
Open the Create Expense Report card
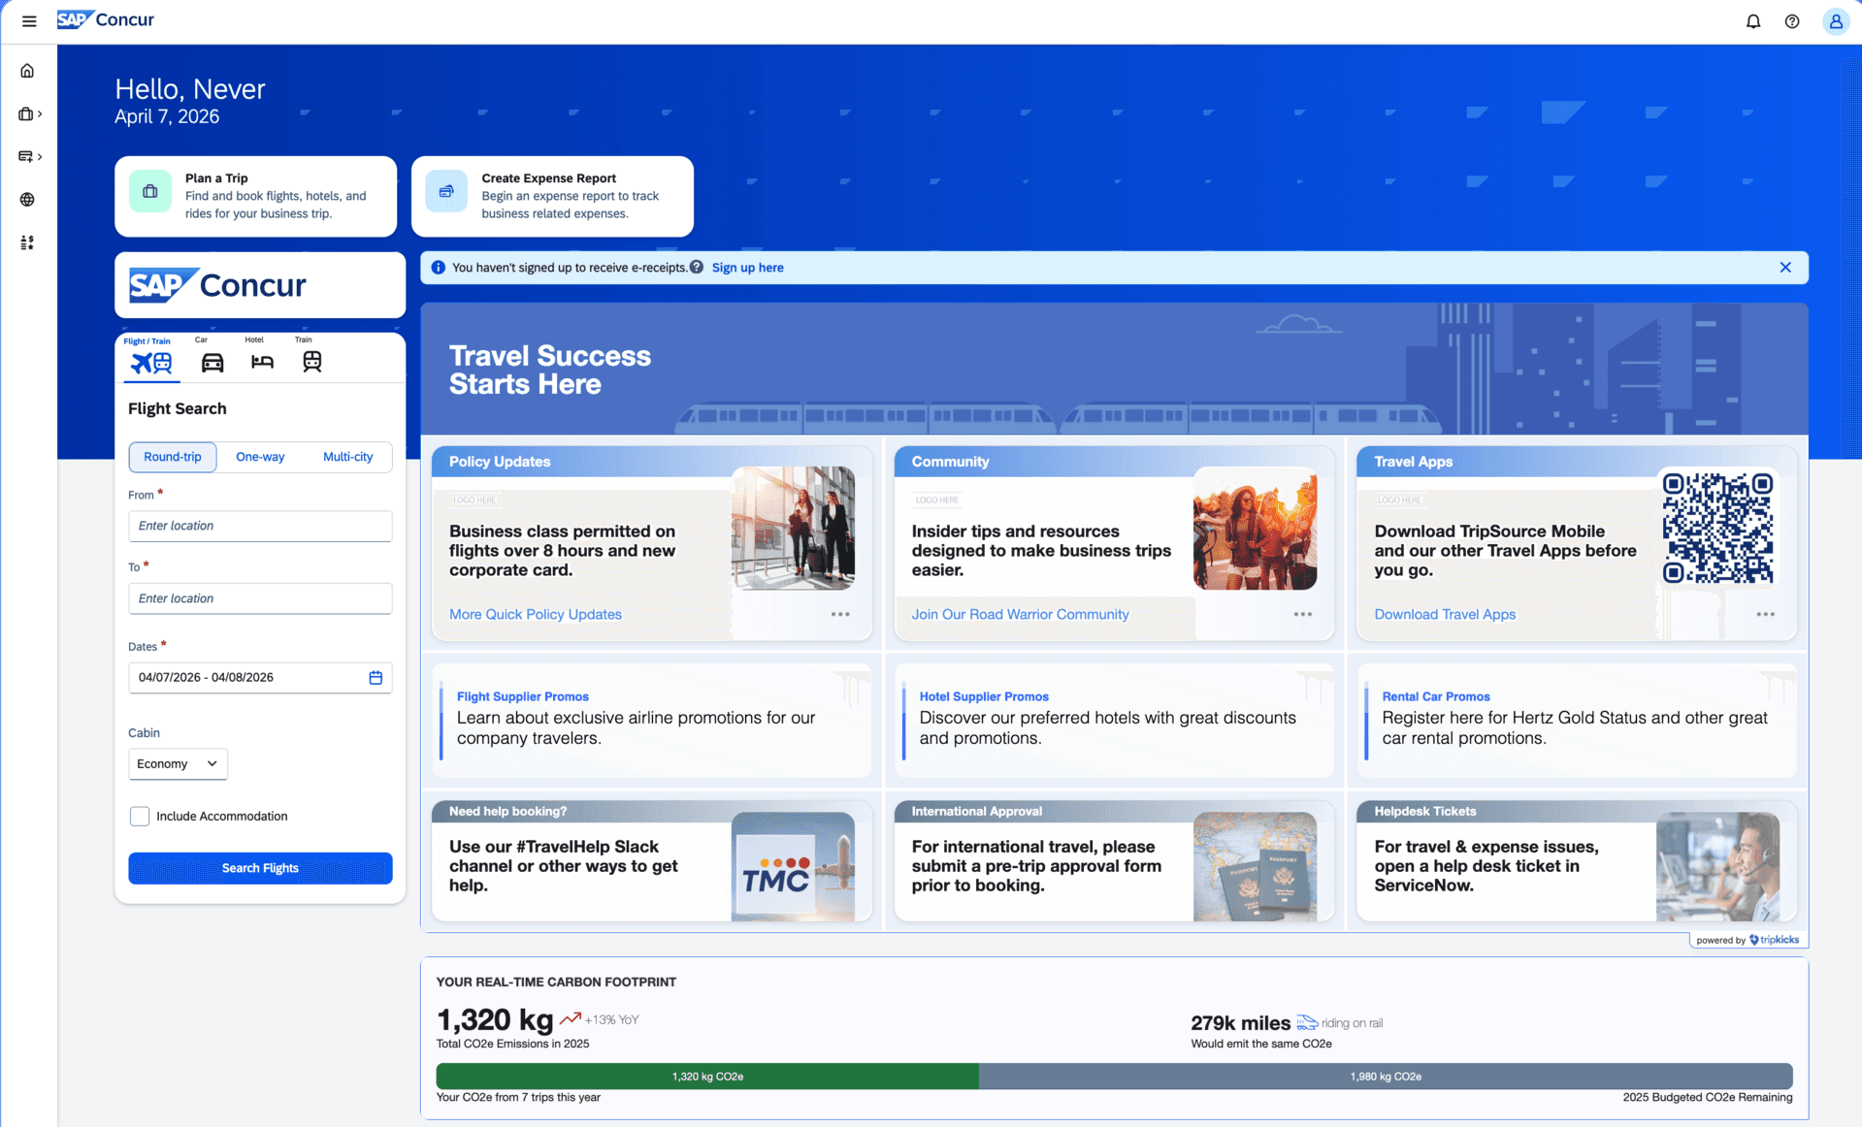coord(552,196)
